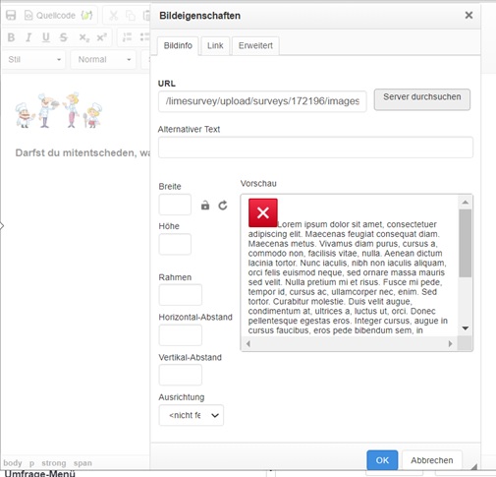The image size is (496, 477).
Task: Click the 'Darfst du mitentscheden' text
Action: (83, 152)
